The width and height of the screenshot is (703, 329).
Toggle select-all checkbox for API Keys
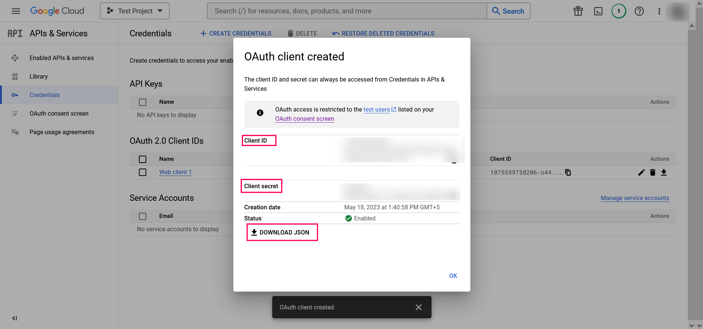point(143,102)
